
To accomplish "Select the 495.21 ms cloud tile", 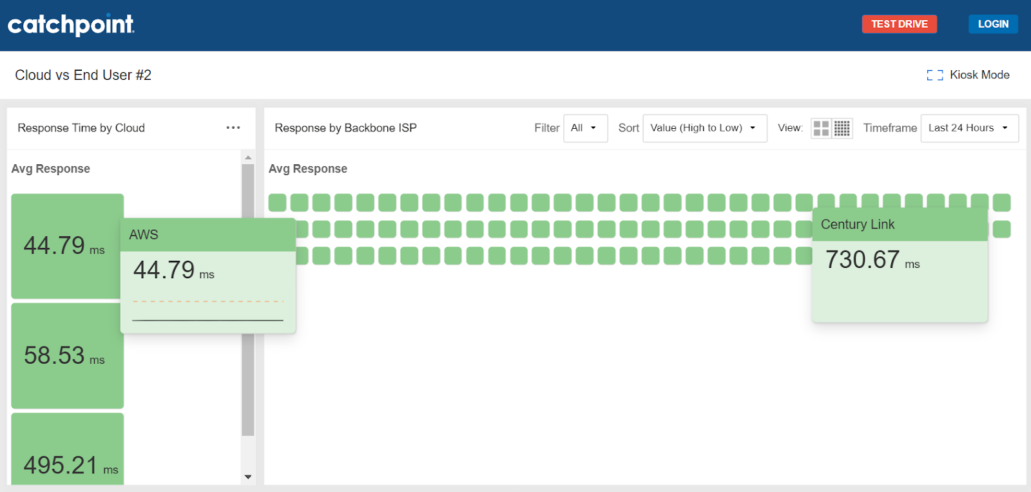I will [x=67, y=449].
